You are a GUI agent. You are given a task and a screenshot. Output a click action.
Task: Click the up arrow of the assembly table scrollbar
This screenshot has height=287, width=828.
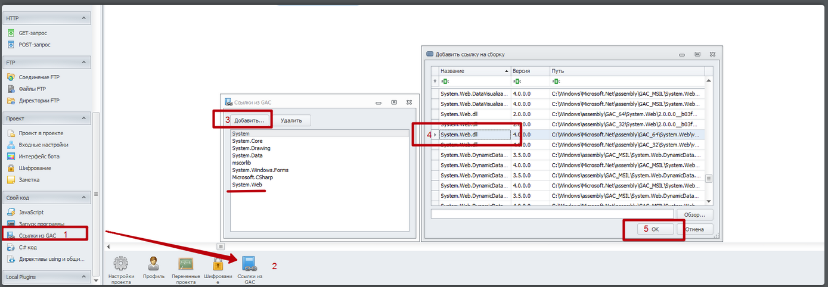click(x=709, y=80)
